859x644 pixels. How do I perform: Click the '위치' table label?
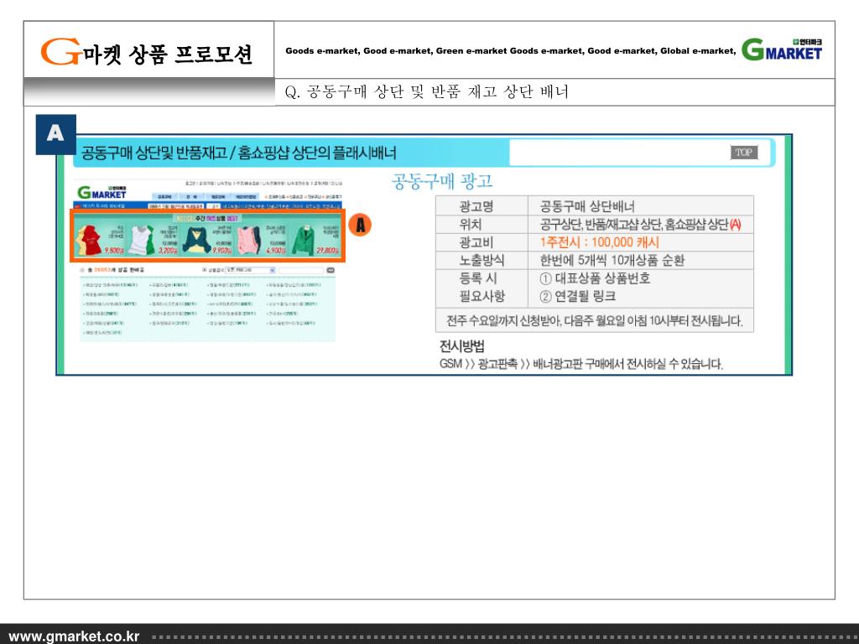click(471, 225)
